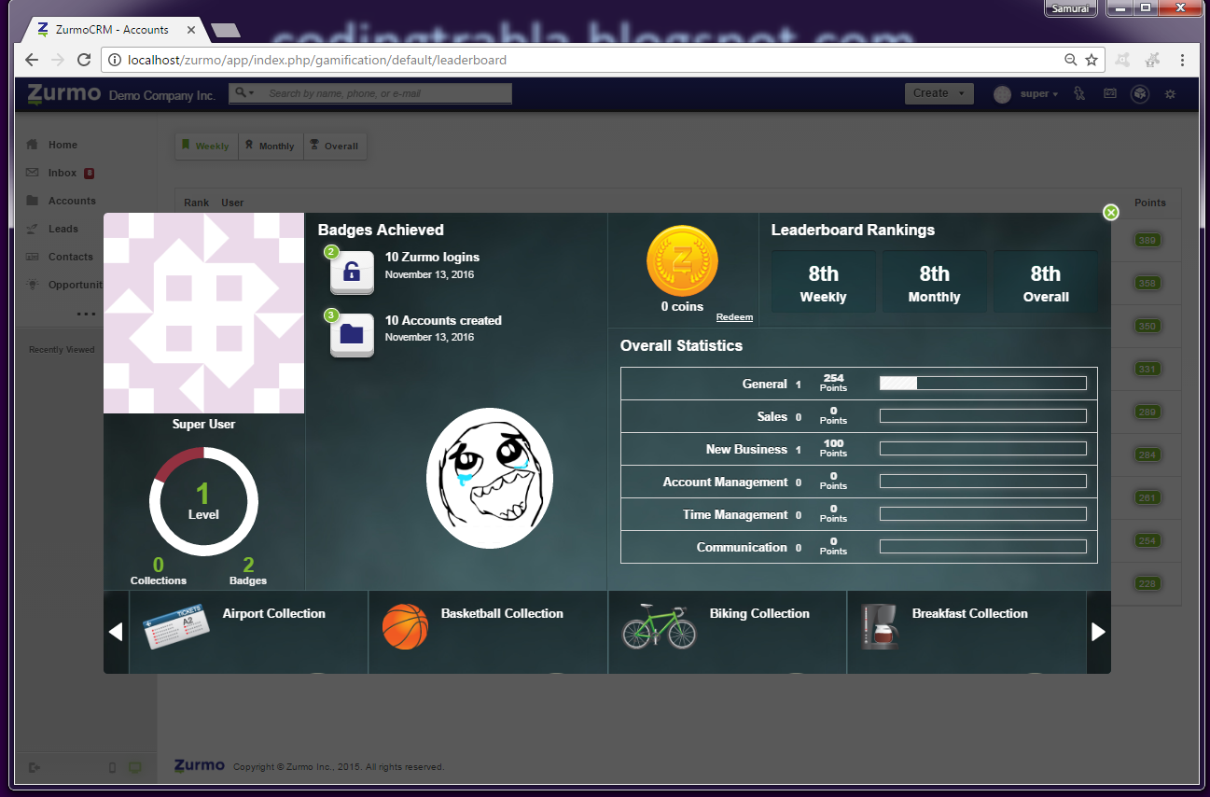The width and height of the screenshot is (1210, 797).
Task: Open Leads in sidebar
Action: (x=63, y=229)
